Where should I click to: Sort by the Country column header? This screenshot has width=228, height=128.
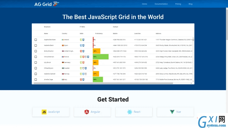(64, 33)
